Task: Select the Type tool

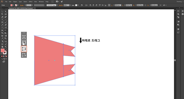Action: pyautogui.click(x=2, y=20)
